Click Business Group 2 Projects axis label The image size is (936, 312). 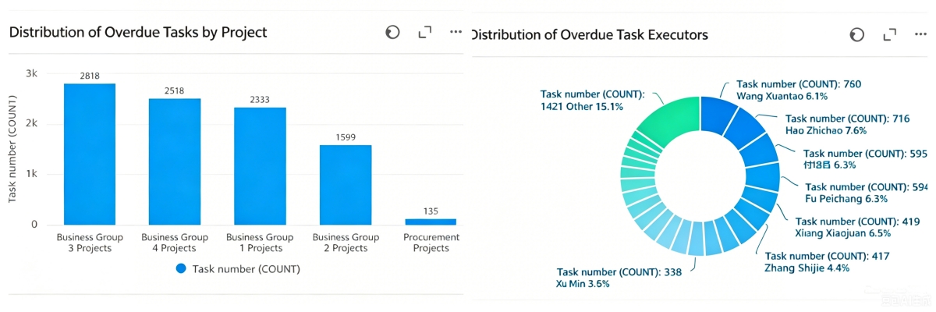point(346,243)
